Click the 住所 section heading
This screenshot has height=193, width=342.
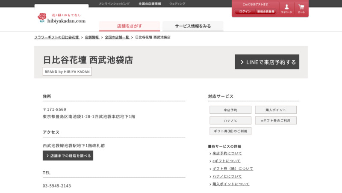coord(47,96)
